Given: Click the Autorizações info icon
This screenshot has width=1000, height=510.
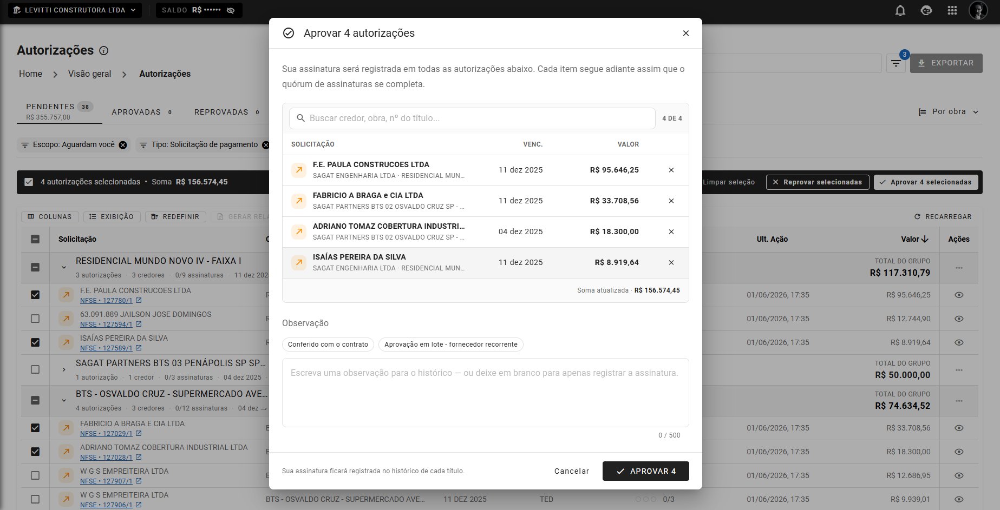Looking at the screenshot, I should [104, 50].
